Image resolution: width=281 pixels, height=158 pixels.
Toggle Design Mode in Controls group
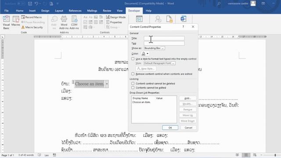(x=116, y=17)
